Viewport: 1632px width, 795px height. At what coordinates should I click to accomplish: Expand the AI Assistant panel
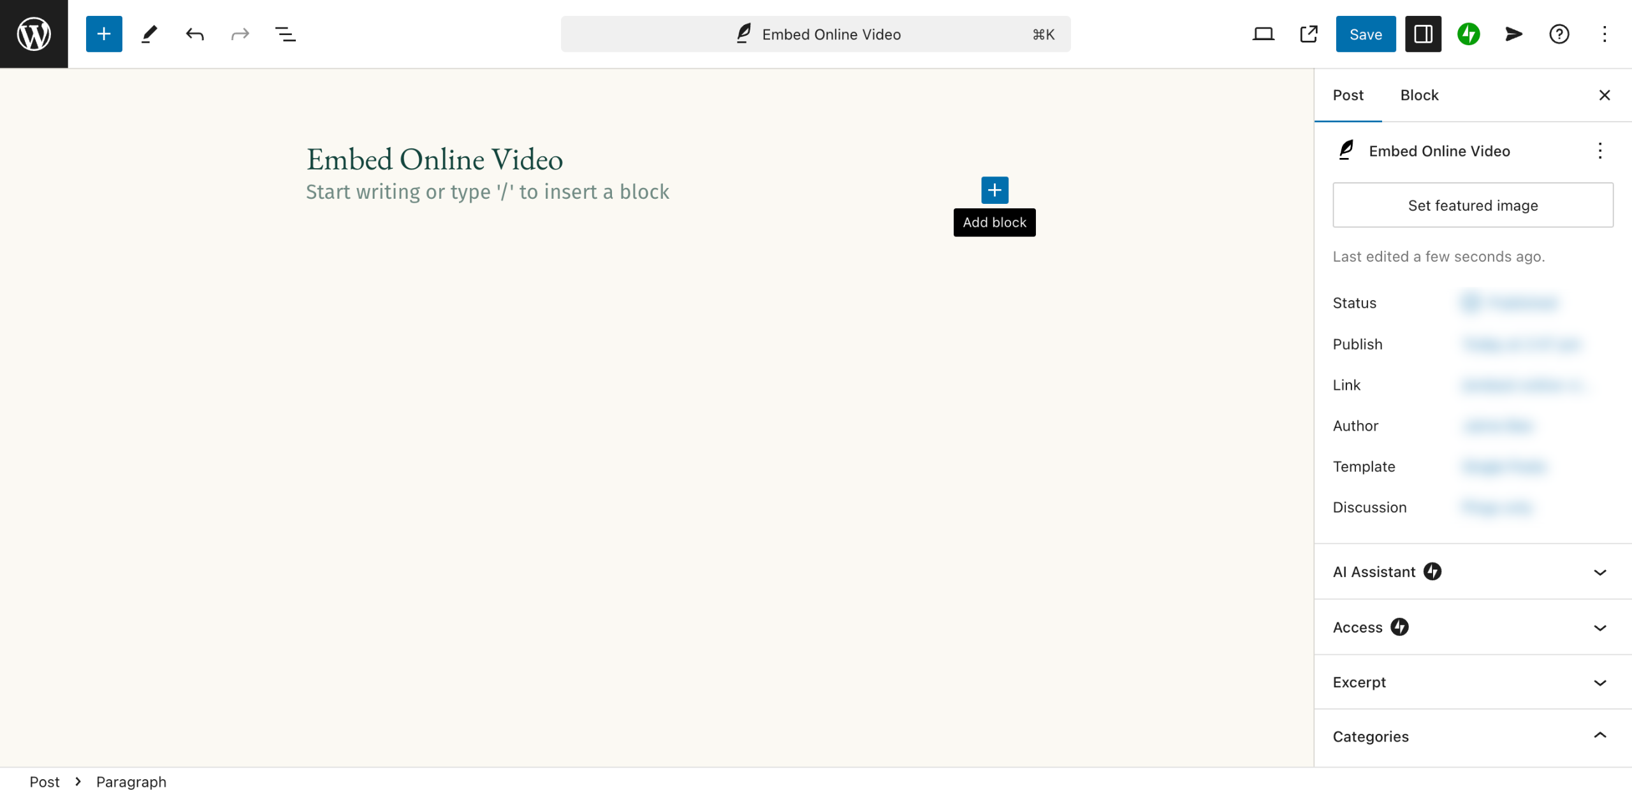(x=1473, y=571)
